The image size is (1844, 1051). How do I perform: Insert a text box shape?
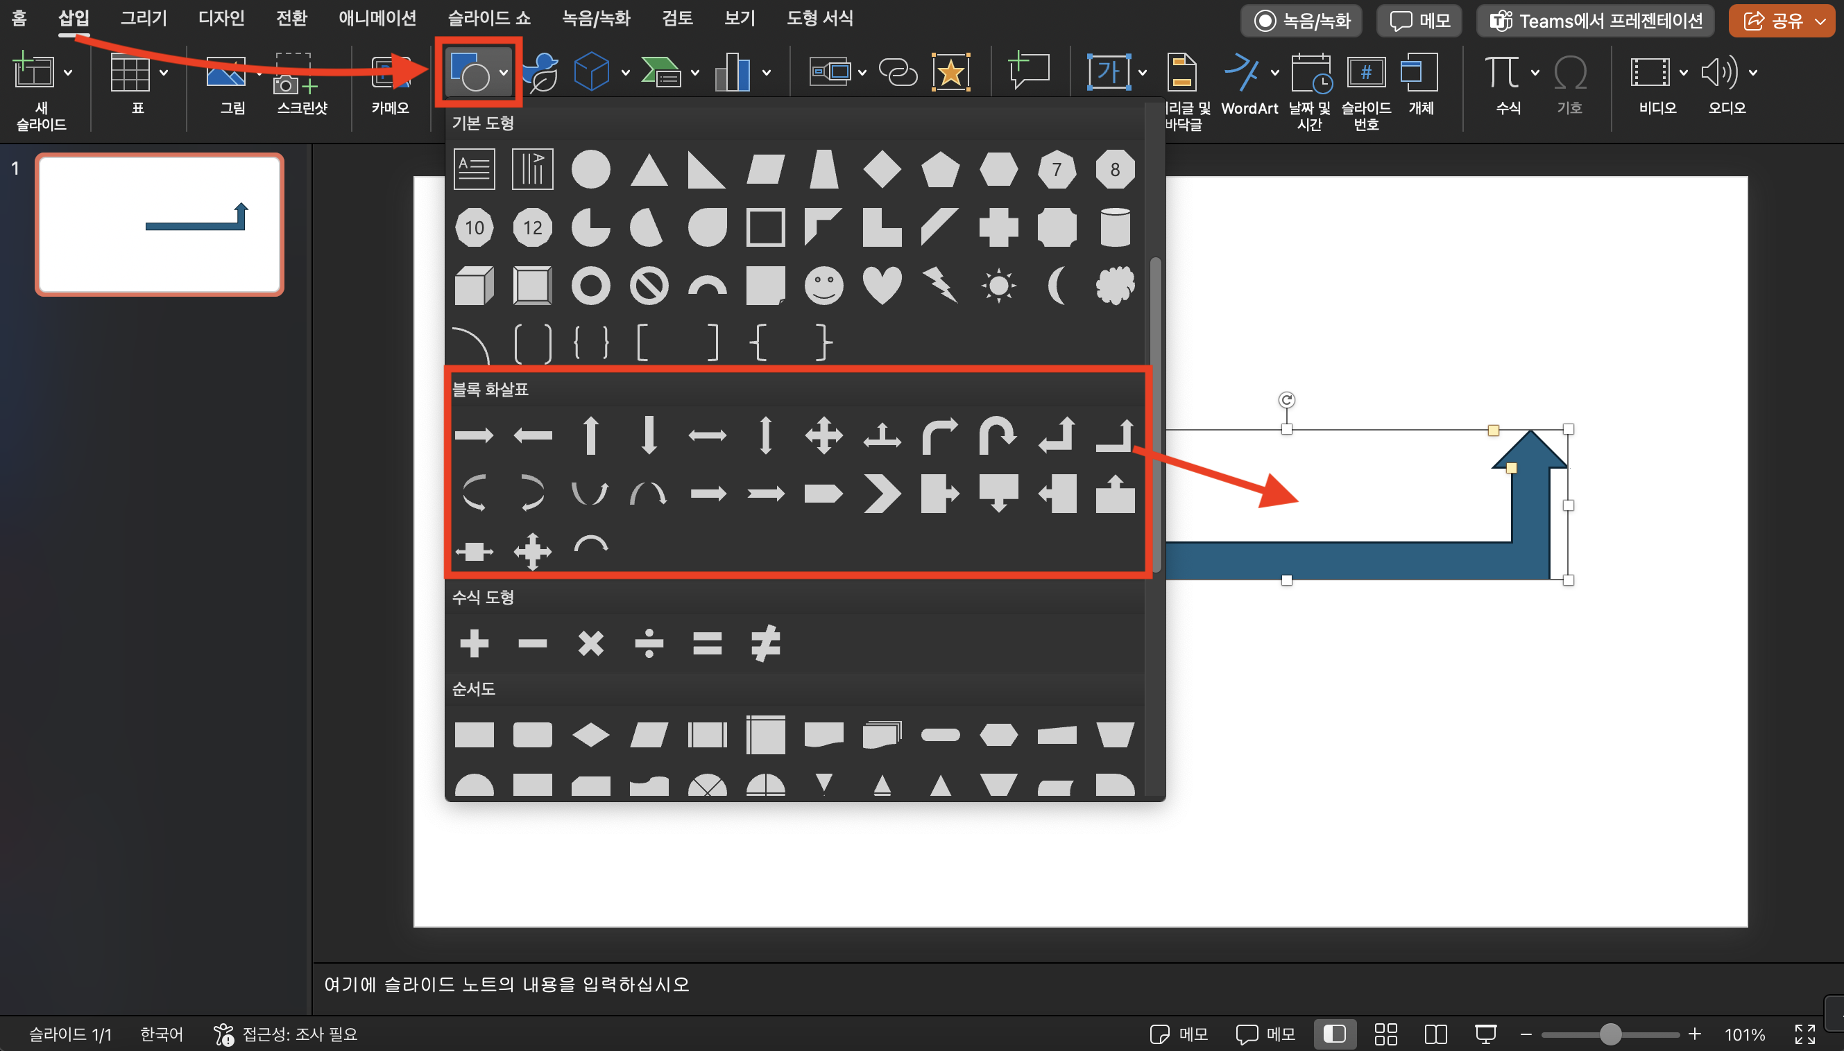coord(474,170)
